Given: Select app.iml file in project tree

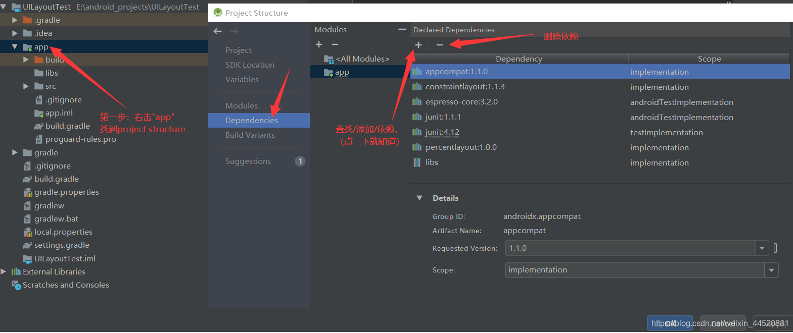Looking at the screenshot, I should click(x=59, y=113).
